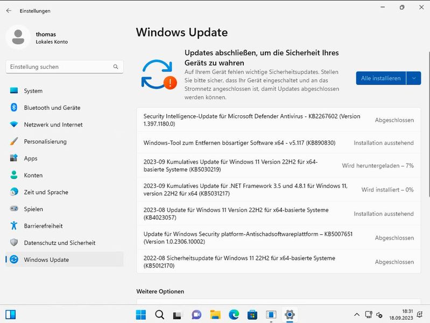The width and height of the screenshot is (430, 323).
Task: Open the System settings category
Action: click(65, 91)
